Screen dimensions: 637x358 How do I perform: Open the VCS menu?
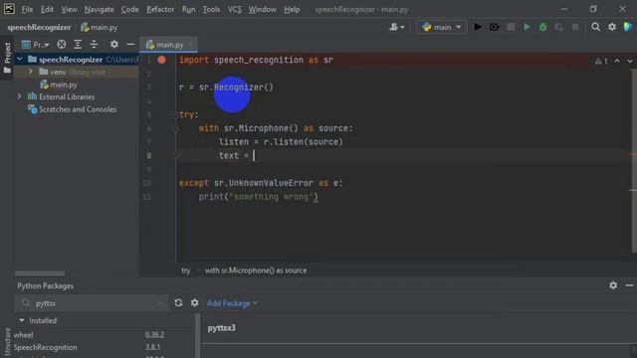235,9
